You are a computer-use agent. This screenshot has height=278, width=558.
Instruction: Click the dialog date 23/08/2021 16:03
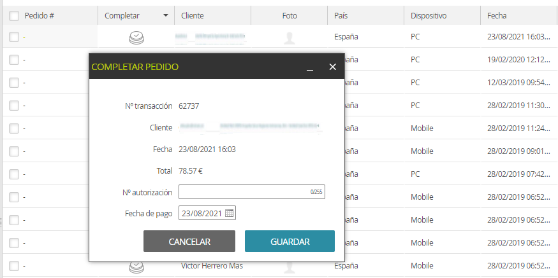[x=207, y=149]
